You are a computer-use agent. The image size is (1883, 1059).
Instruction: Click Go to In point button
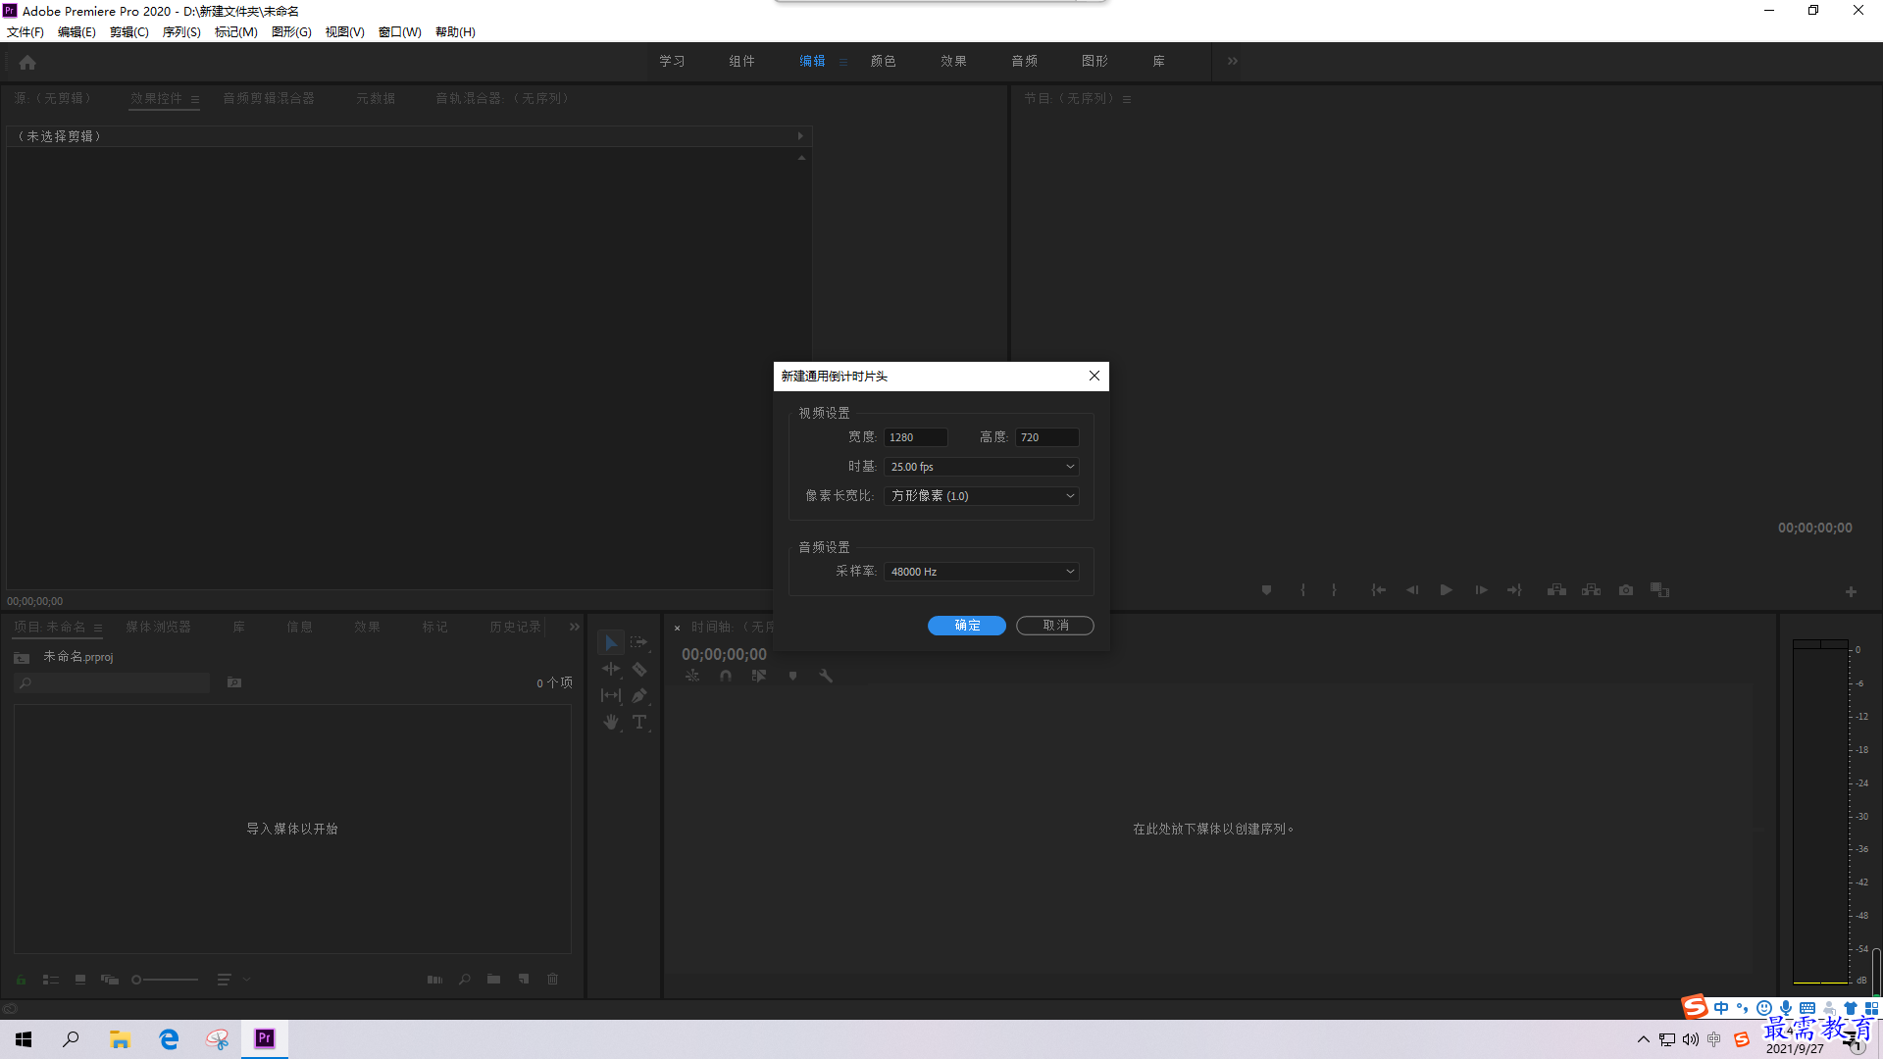coord(1378,590)
